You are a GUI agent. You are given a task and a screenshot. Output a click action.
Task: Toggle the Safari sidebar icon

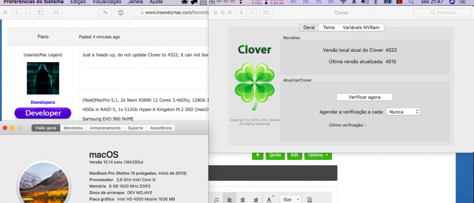tap(40, 13)
